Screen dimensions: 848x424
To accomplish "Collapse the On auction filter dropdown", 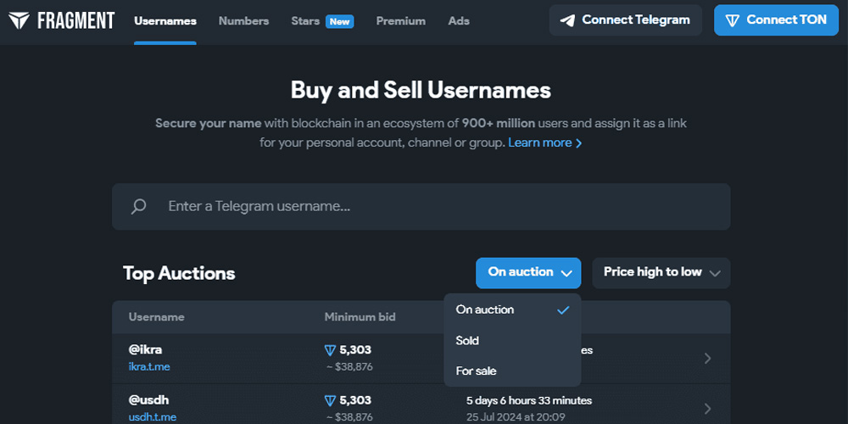I will tap(528, 272).
